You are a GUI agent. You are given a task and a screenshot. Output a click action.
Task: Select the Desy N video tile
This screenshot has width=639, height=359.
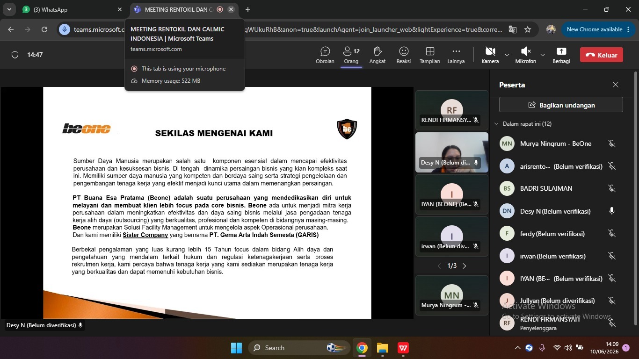[452, 152]
